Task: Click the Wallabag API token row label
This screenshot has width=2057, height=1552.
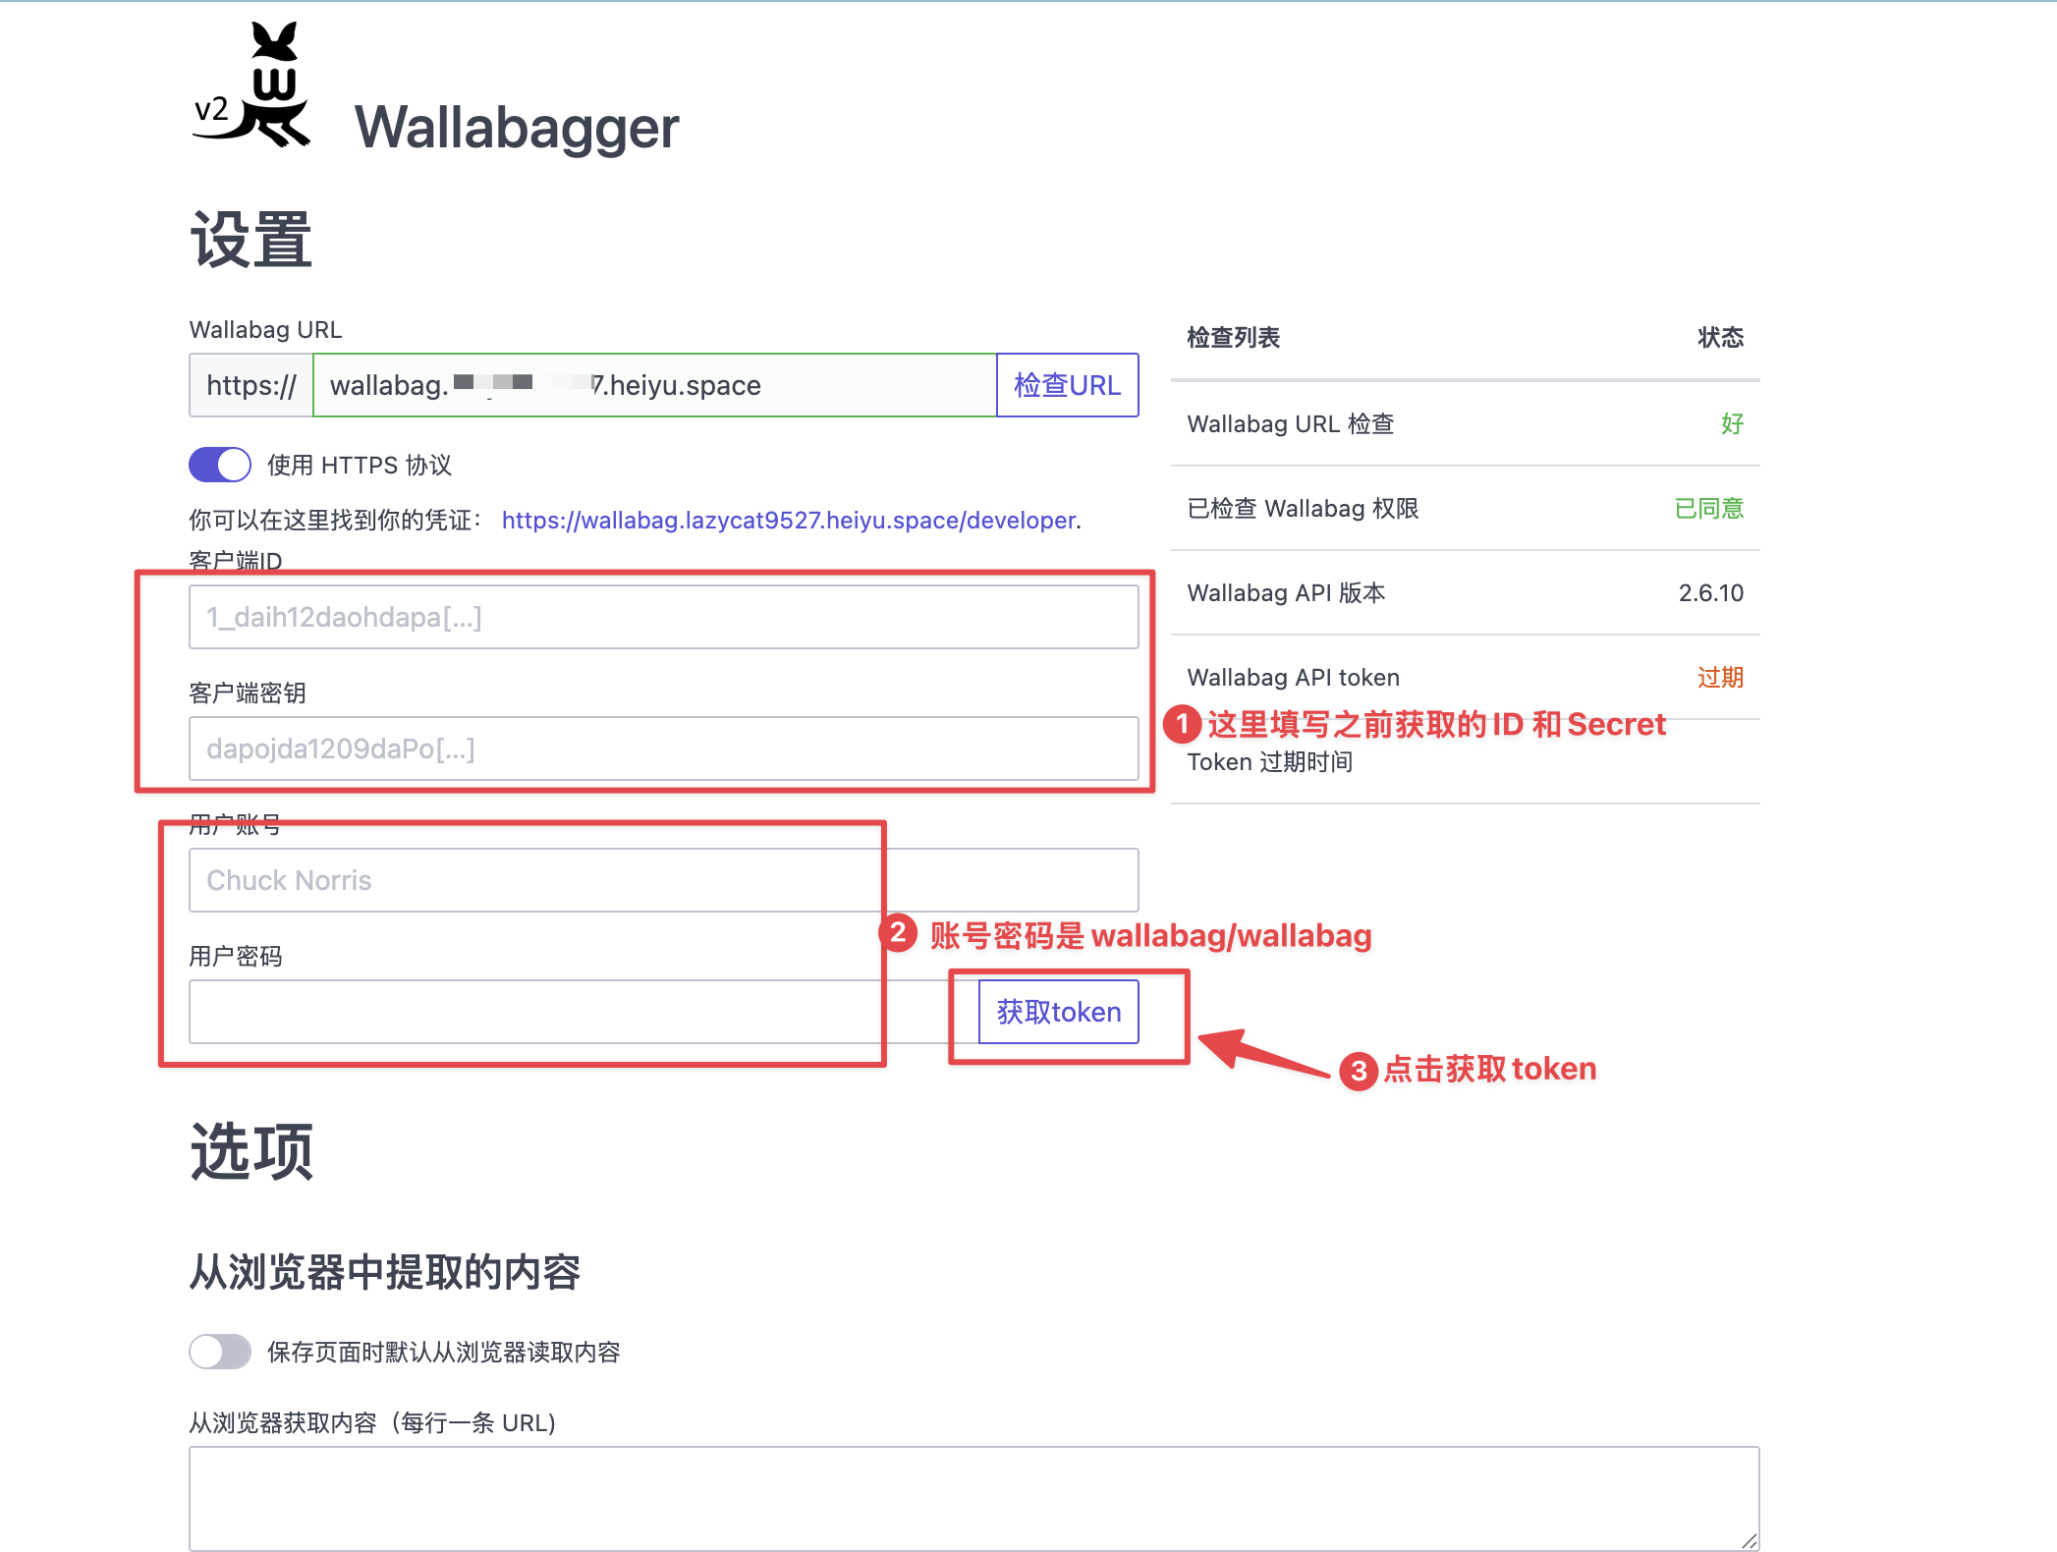Action: (x=1293, y=678)
